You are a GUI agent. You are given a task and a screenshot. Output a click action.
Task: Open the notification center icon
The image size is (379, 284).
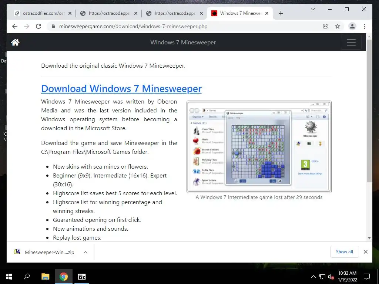pyautogui.click(x=367, y=277)
